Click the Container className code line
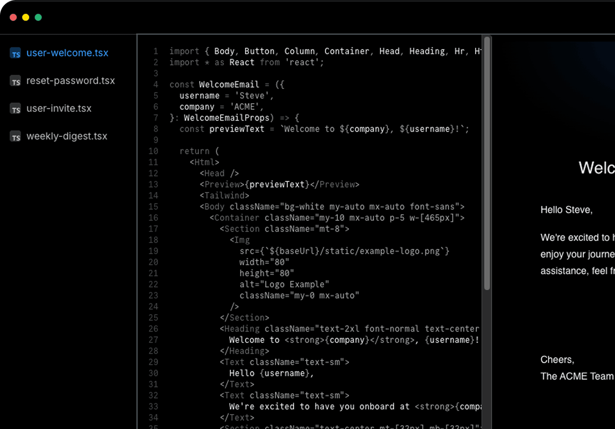 pyautogui.click(x=336, y=218)
